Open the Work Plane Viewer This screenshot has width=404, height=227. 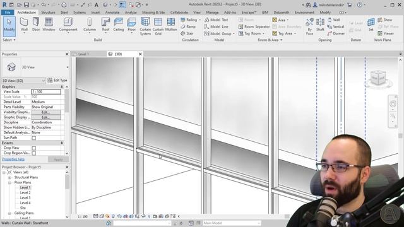pyautogui.click(x=386, y=33)
